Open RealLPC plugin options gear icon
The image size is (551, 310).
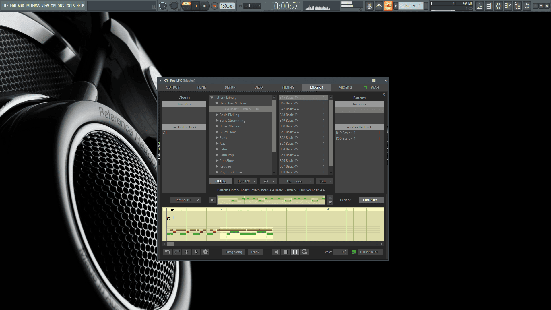click(x=166, y=80)
